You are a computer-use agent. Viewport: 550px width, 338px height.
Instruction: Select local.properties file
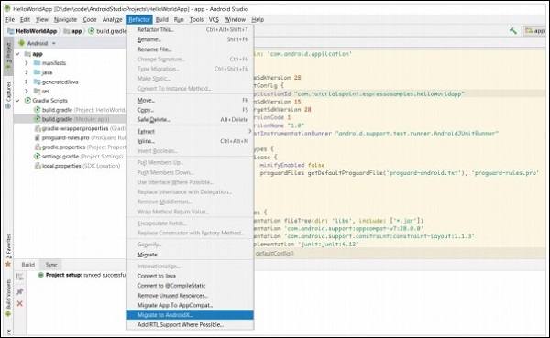tap(77, 166)
